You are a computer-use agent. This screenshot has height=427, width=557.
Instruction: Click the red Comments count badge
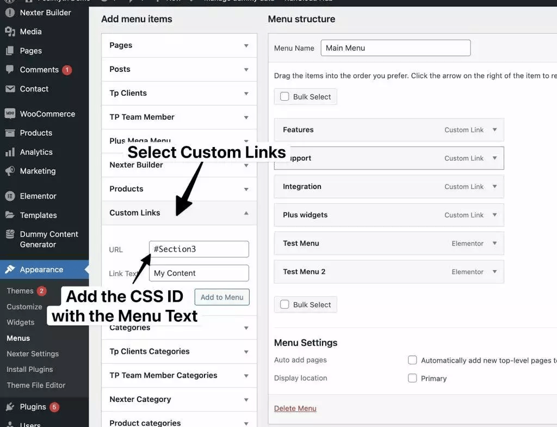click(67, 70)
